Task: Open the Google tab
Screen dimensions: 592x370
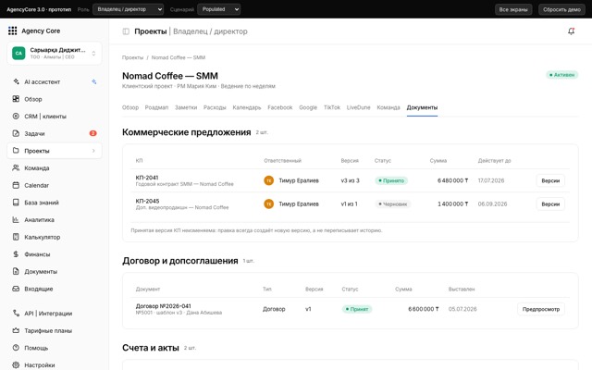Action: point(308,107)
